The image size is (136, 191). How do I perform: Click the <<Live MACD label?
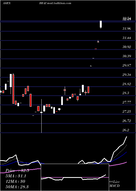[x=115, y=184]
